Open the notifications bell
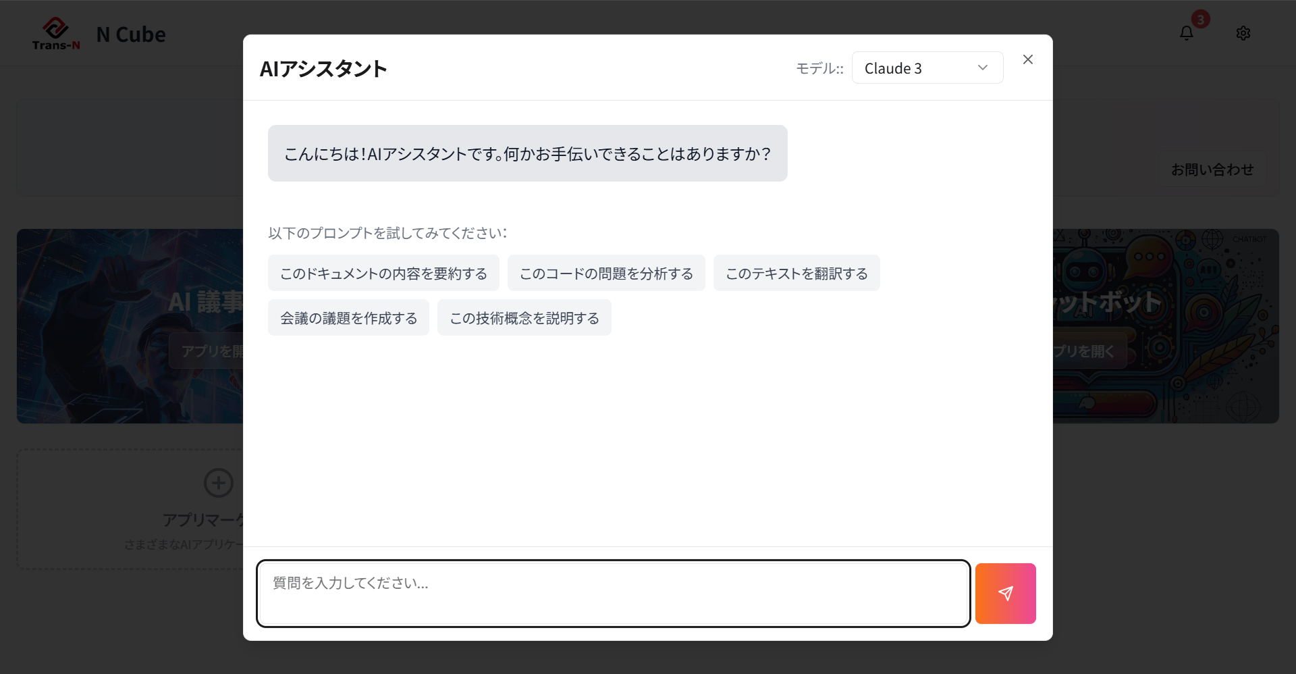 click(x=1186, y=33)
